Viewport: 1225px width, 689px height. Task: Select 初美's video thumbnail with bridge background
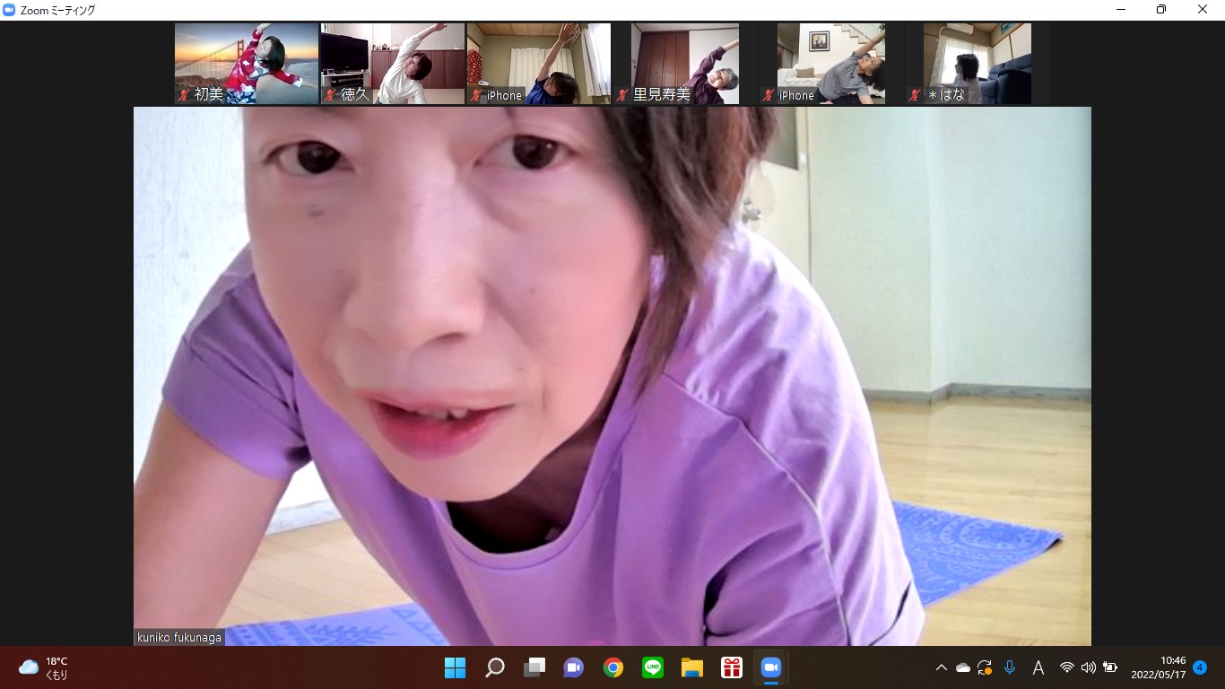247,64
